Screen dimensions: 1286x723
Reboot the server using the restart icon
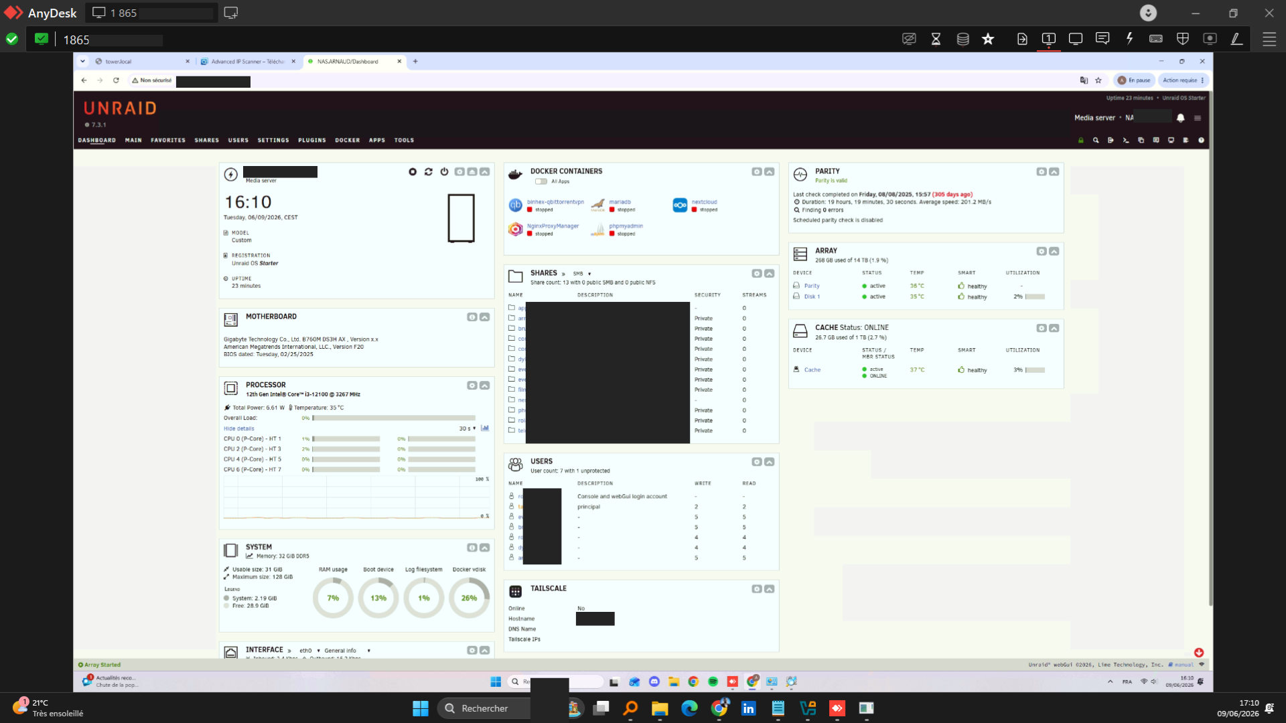click(429, 172)
